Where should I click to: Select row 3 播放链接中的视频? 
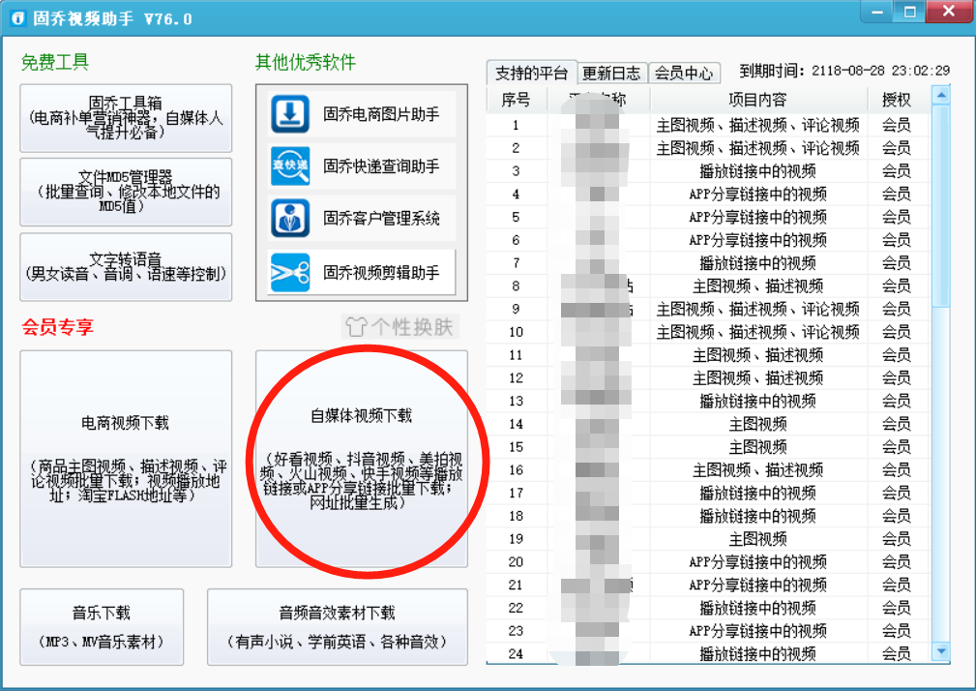708,171
